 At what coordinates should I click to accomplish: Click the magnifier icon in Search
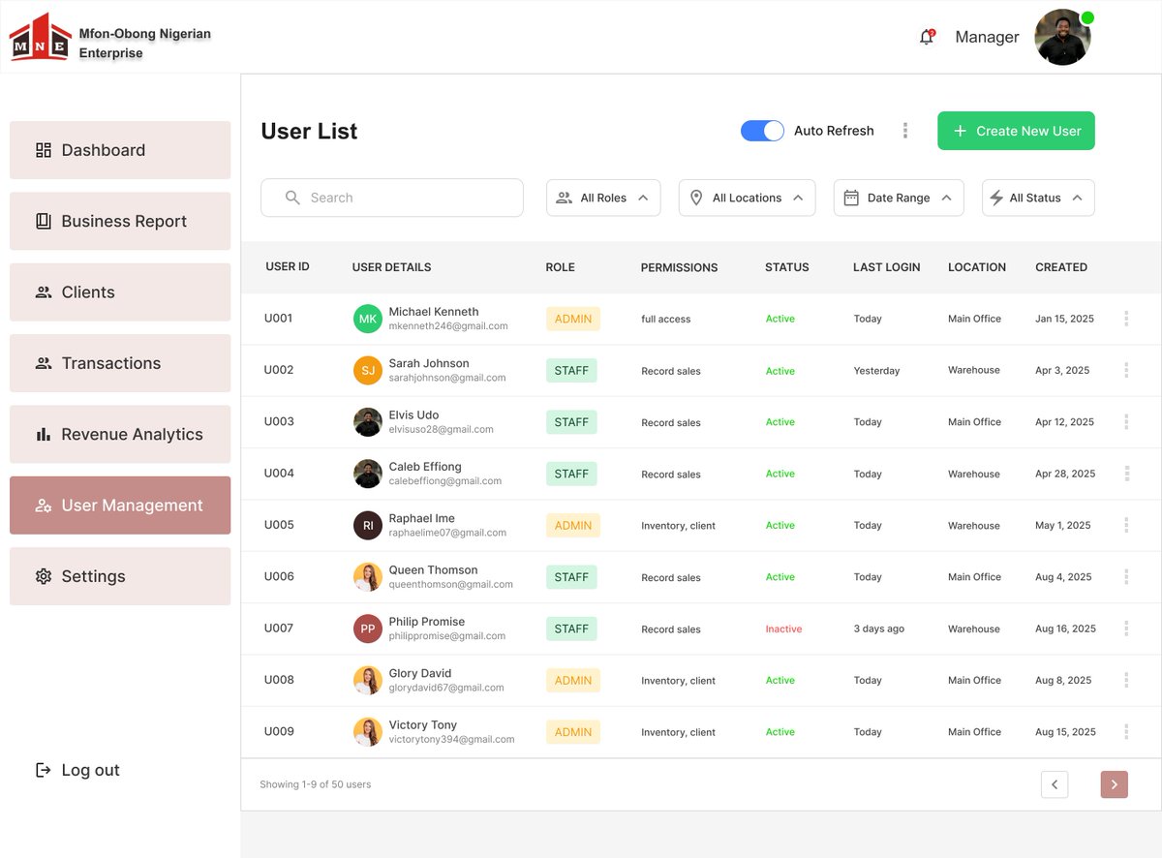pyautogui.click(x=292, y=198)
